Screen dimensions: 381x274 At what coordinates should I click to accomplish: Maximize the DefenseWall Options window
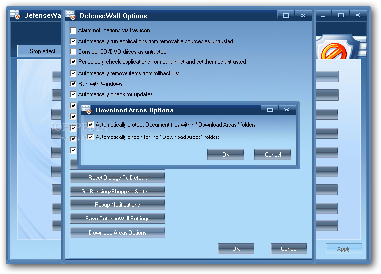(286, 16)
